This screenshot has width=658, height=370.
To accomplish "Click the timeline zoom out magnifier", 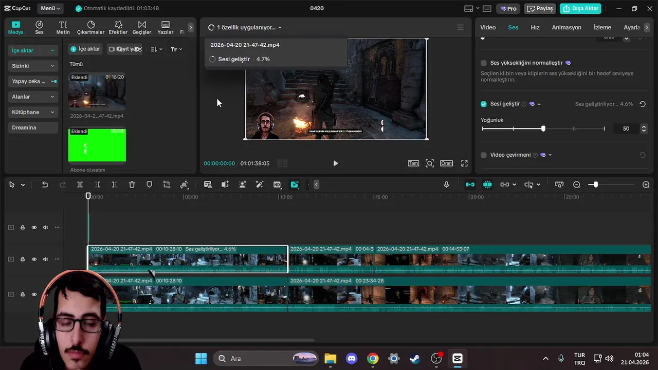I will coord(577,184).
